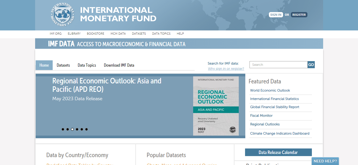Click the IMF globe seal logo

pyautogui.click(x=62, y=14)
